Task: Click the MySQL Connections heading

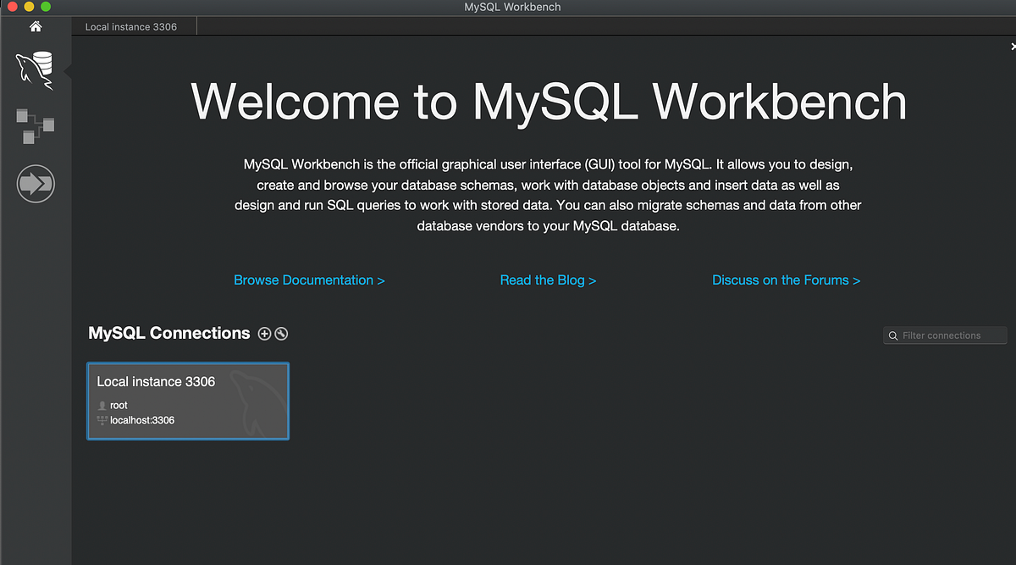Action: pos(169,333)
